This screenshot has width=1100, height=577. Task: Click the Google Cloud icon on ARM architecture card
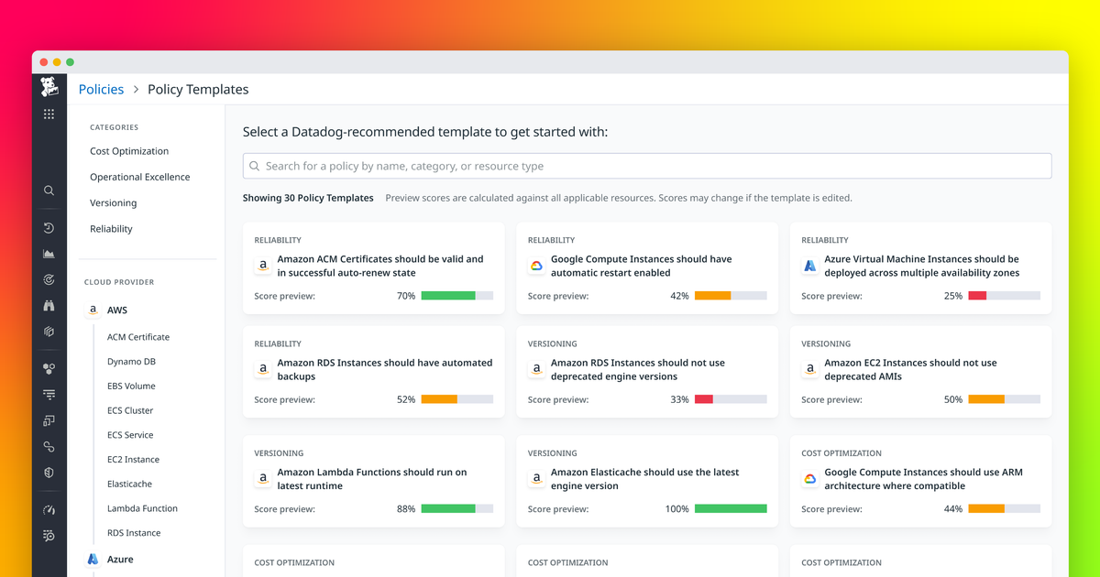click(x=809, y=479)
